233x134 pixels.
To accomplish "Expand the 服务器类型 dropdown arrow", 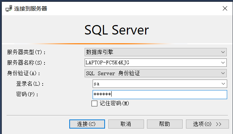I will pos(223,52).
